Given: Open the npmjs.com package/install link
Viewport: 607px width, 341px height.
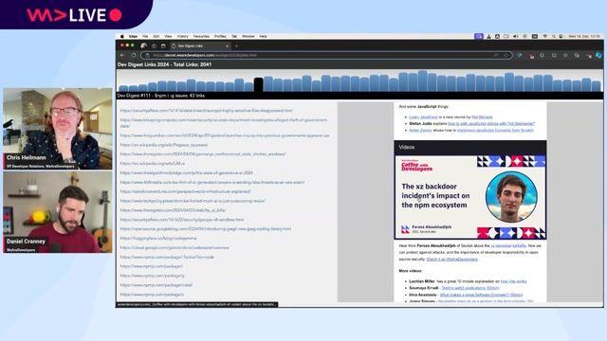Looking at the screenshot, I should (156, 285).
